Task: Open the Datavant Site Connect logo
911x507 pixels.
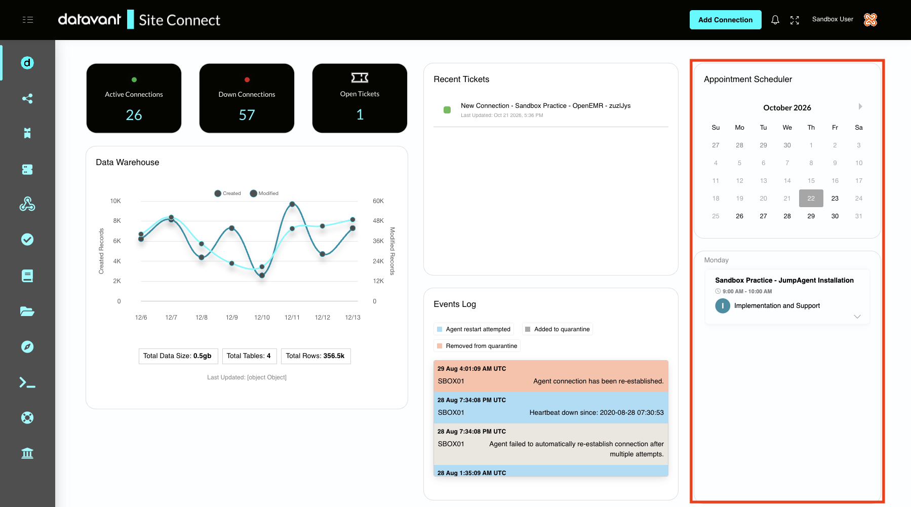Action: (x=139, y=20)
